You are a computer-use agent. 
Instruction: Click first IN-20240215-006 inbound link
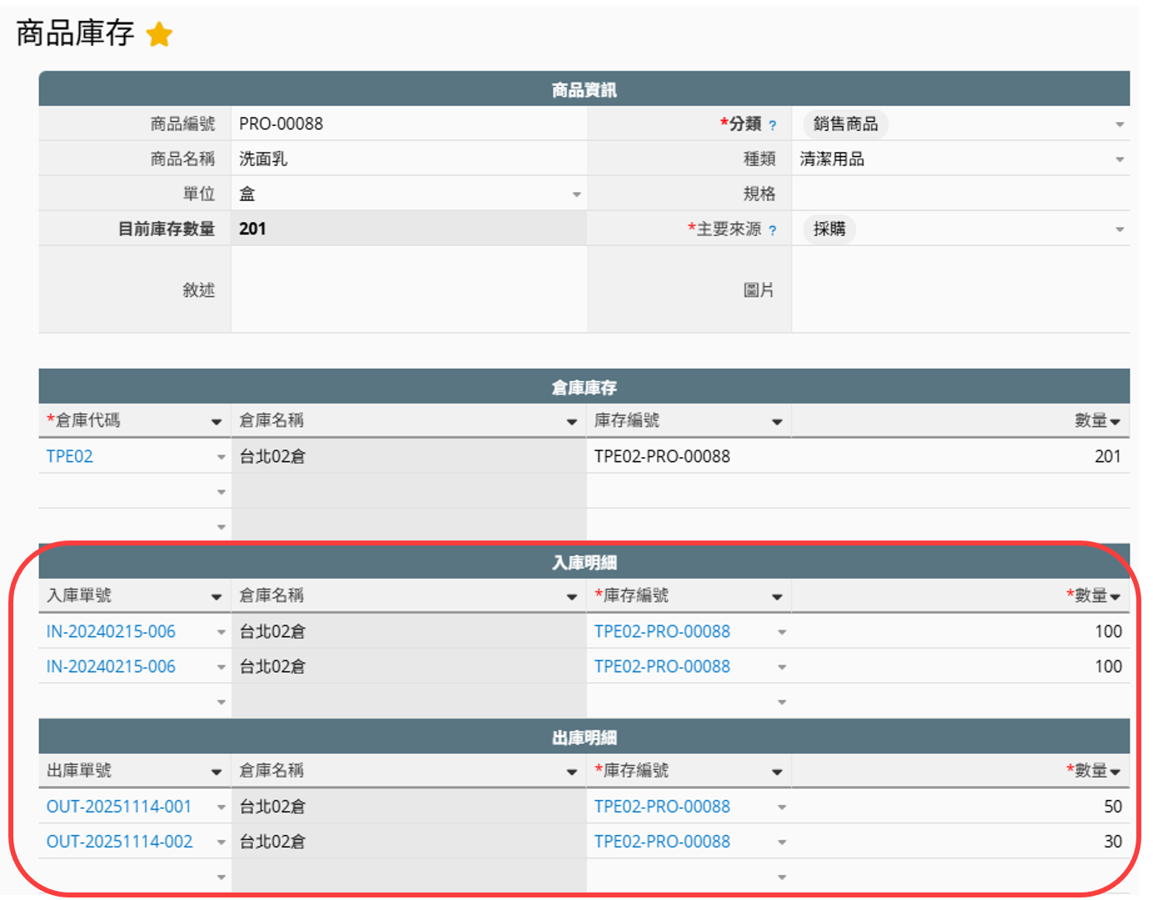coord(111,631)
